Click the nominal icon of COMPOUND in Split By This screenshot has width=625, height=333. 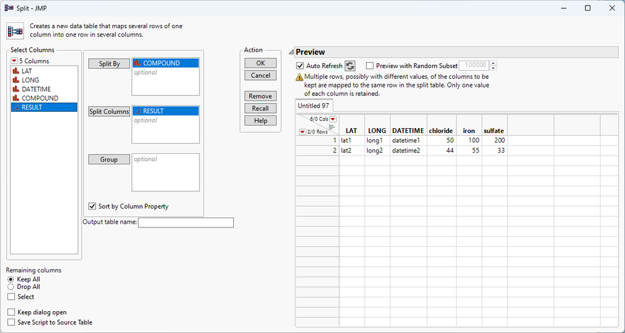[x=138, y=63]
